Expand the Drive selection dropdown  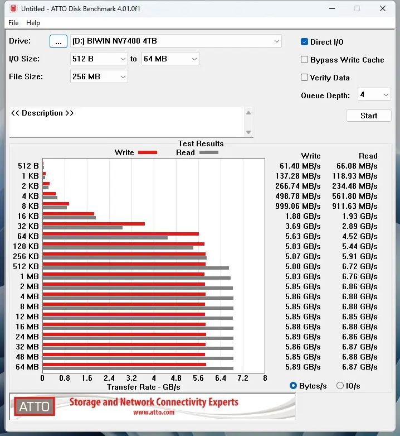277,41
